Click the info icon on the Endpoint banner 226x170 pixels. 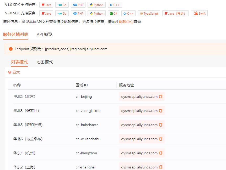[x=10, y=49]
